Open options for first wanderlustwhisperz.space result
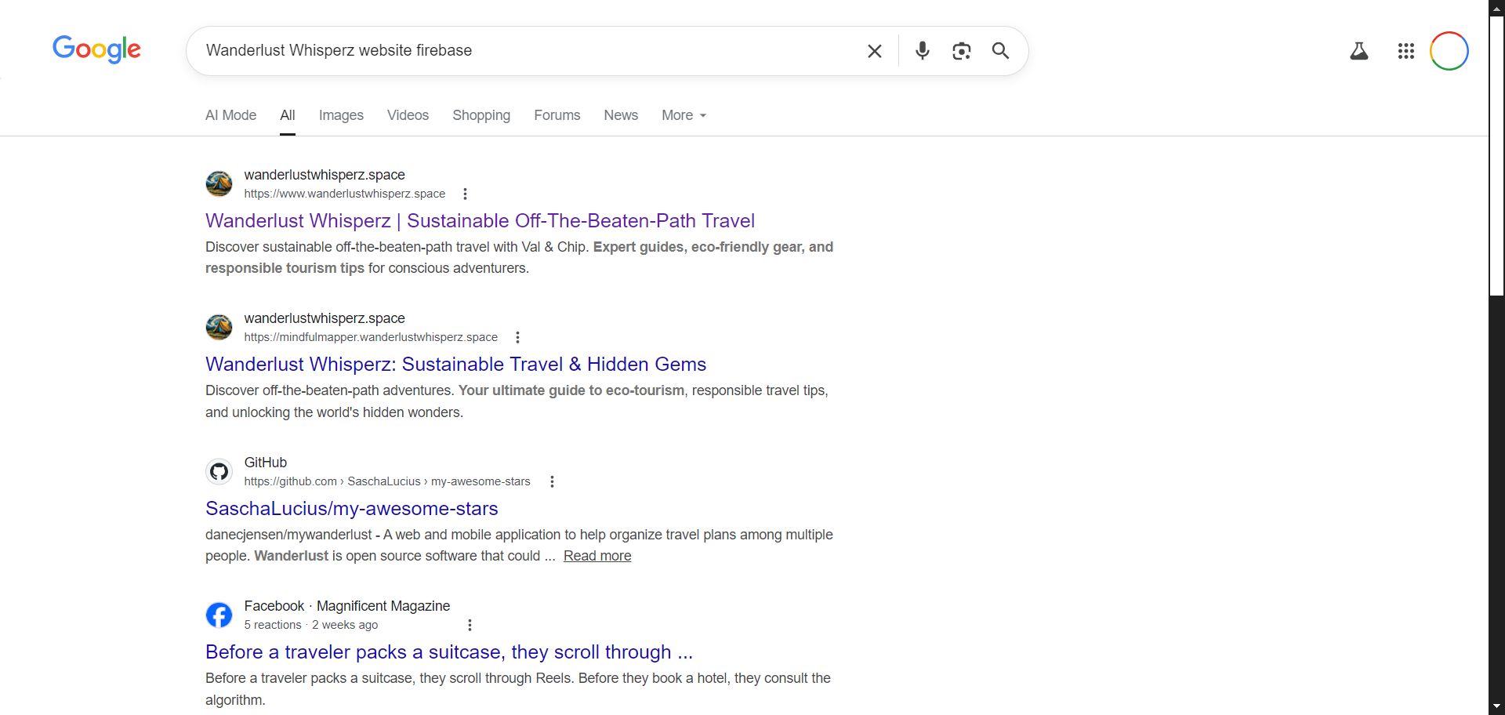This screenshot has width=1505, height=715. pyautogui.click(x=465, y=194)
